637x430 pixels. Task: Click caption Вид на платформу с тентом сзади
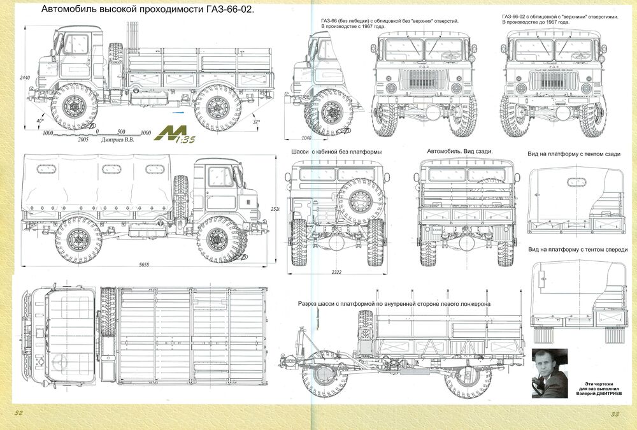pyautogui.click(x=574, y=154)
